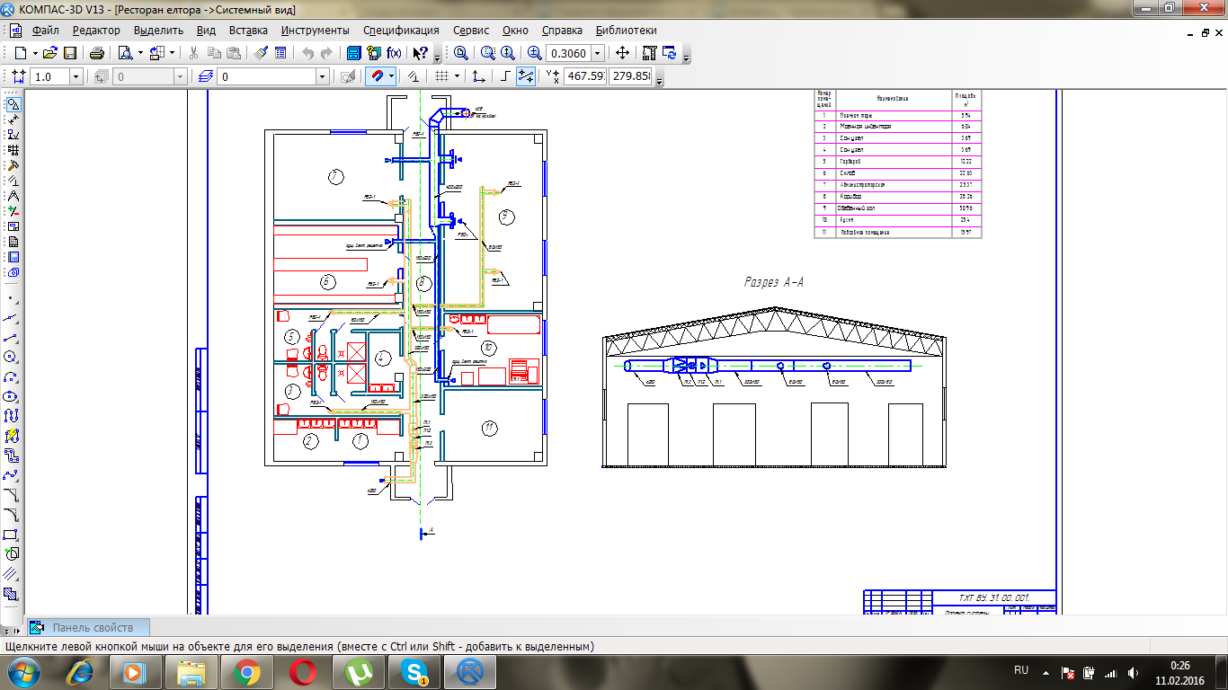This screenshot has height=690, width=1228.
Task: Click the Y coordinate field 279.85
Action: coord(631,77)
